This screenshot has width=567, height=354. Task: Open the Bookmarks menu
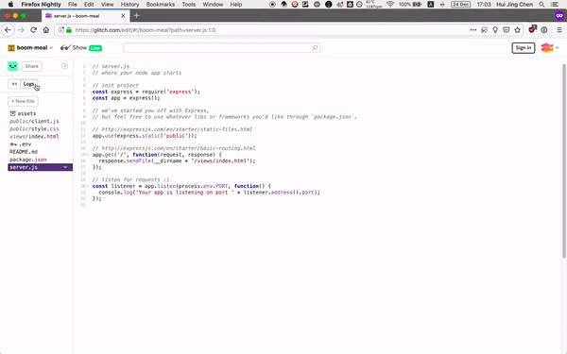(x=161, y=5)
